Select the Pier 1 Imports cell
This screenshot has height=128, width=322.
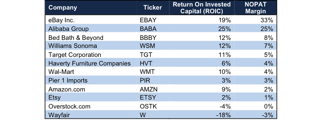(x=68, y=80)
